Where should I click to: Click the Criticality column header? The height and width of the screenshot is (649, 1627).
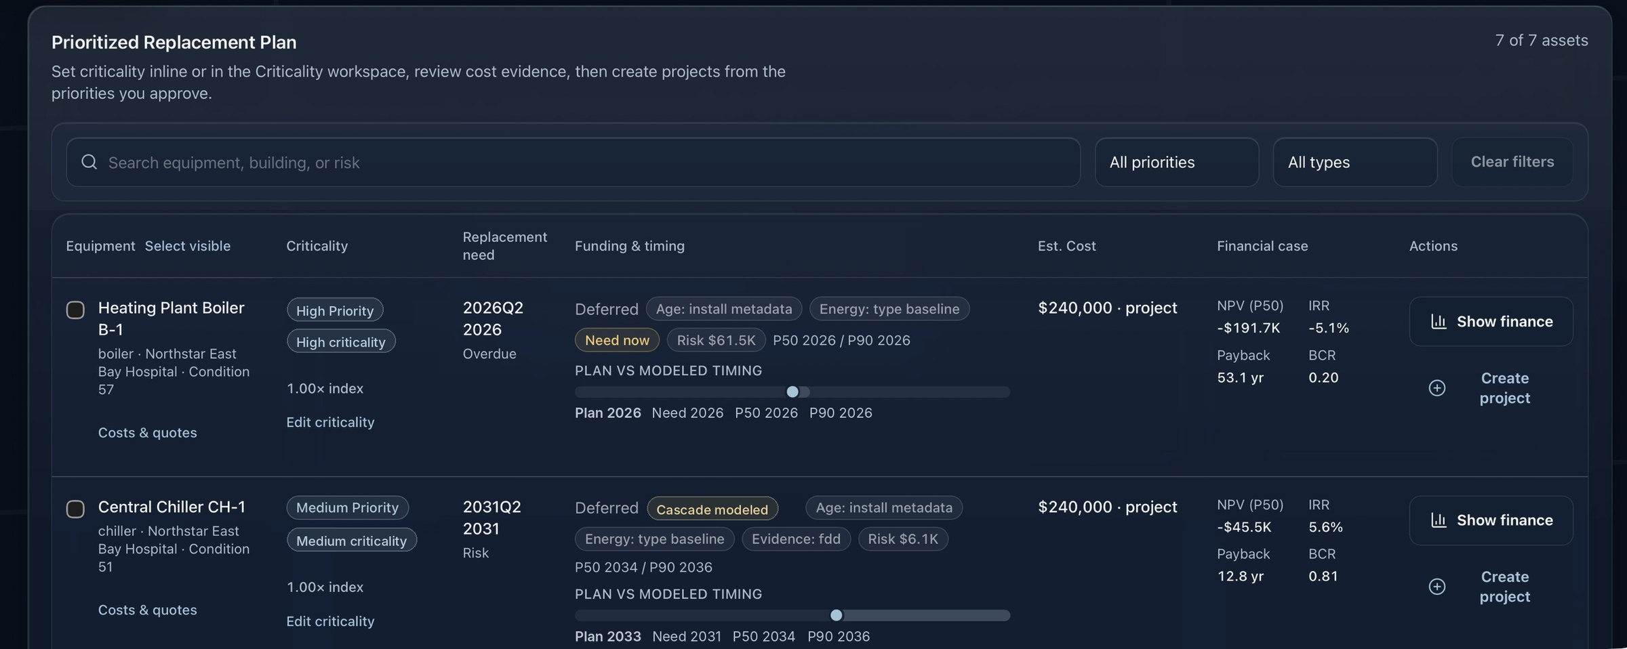click(x=317, y=246)
